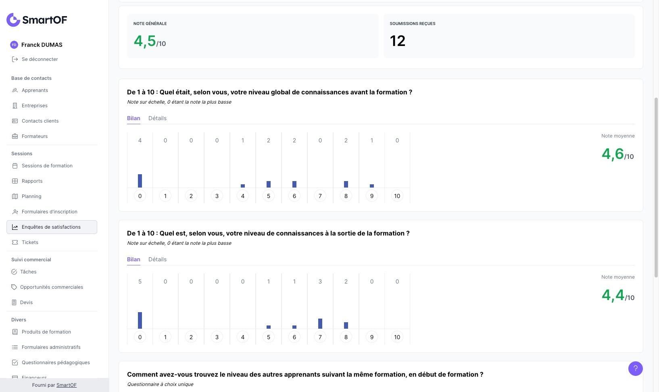
Task: Click the Tickets icon in sidebar
Action: tap(15, 242)
